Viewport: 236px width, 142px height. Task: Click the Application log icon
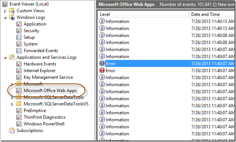click(x=19, y=24)
